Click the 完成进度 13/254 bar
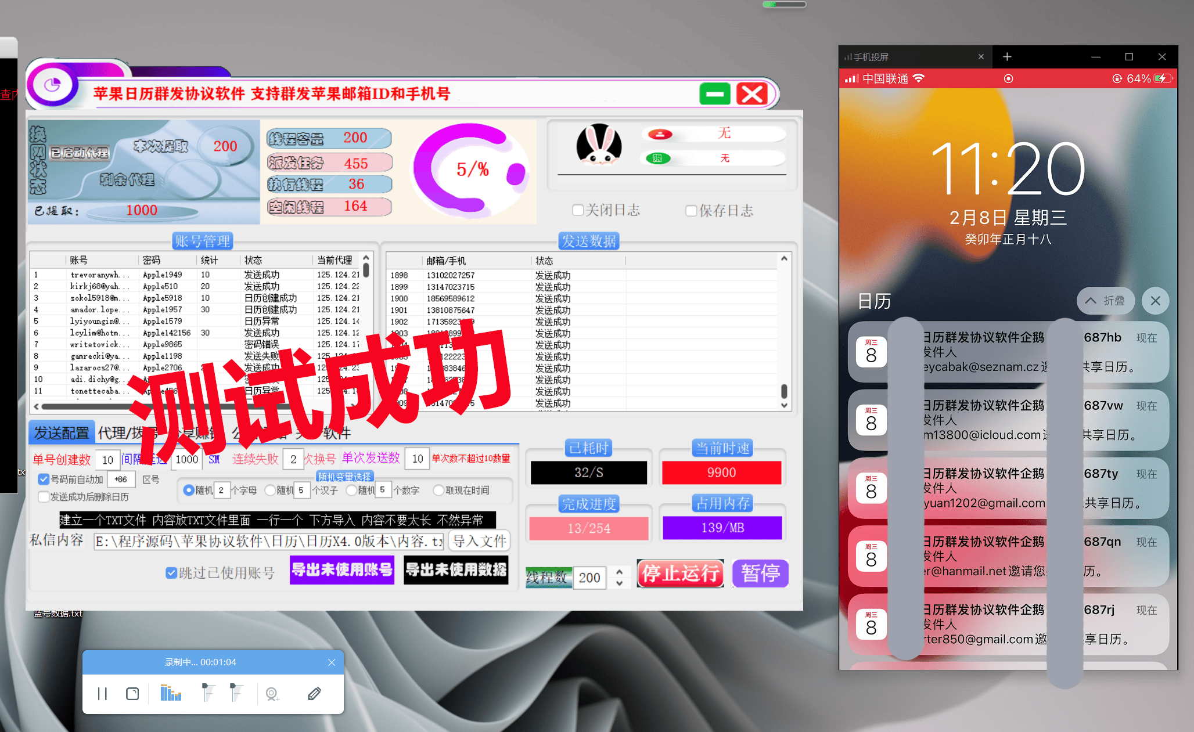This screenshot has height=732, width=1194. point(589,528)
